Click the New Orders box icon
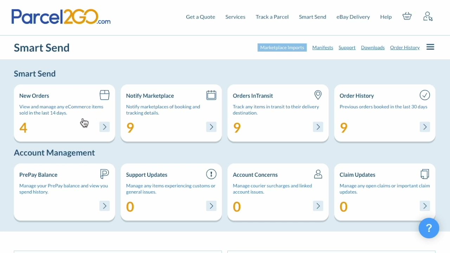 [104, 95]
